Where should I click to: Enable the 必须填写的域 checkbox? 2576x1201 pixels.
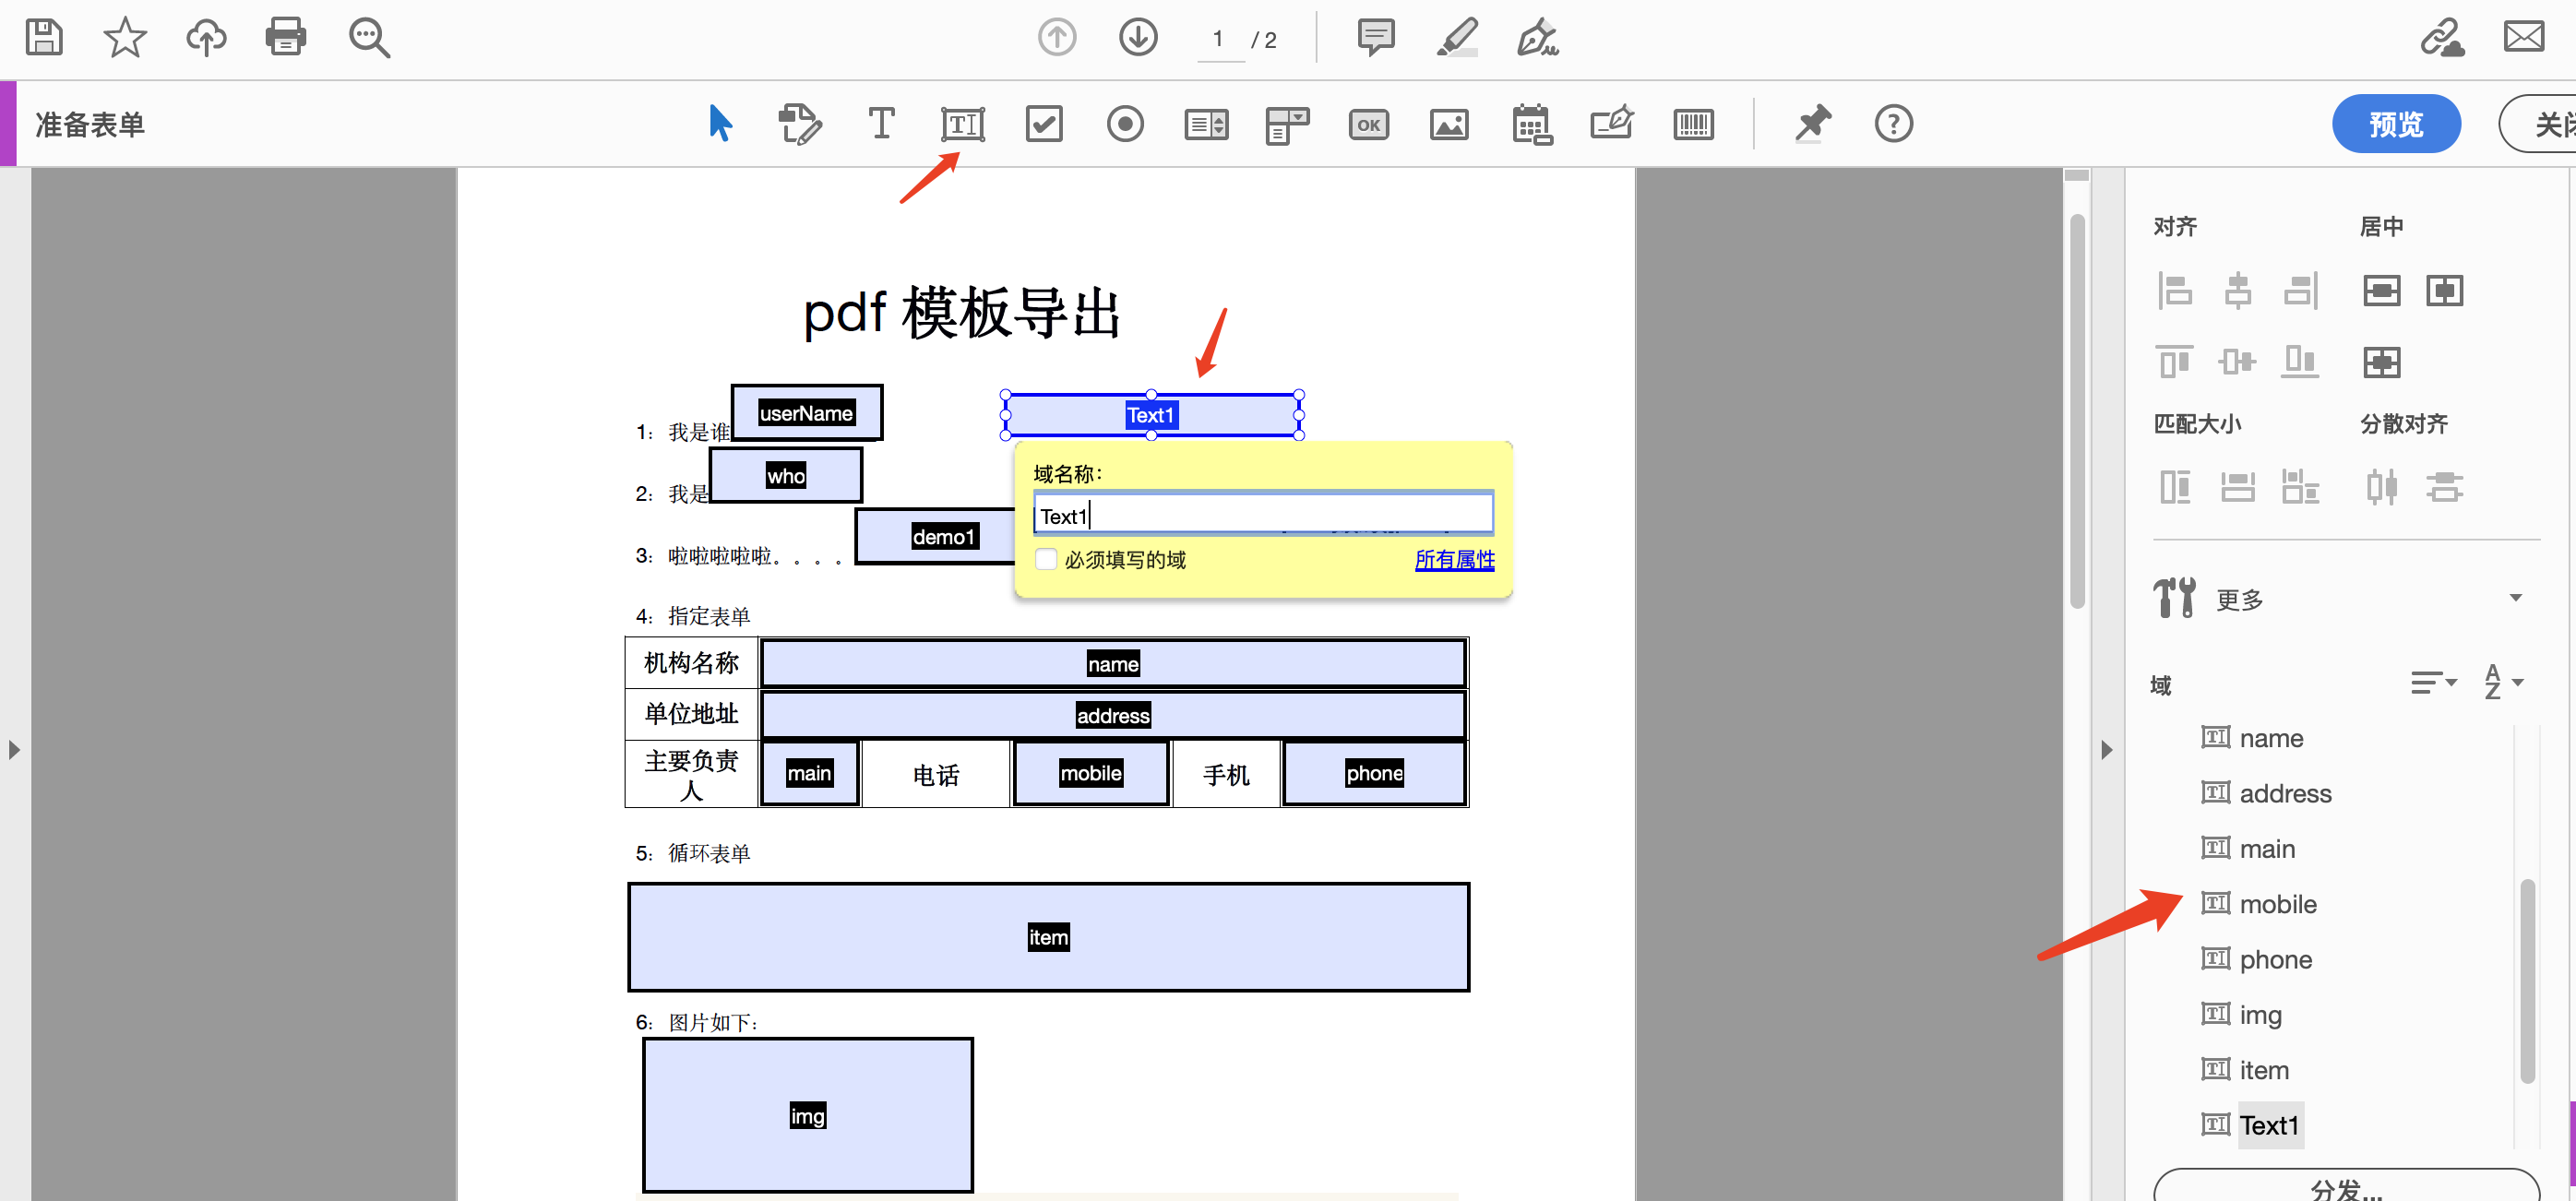click(1046, 559)
